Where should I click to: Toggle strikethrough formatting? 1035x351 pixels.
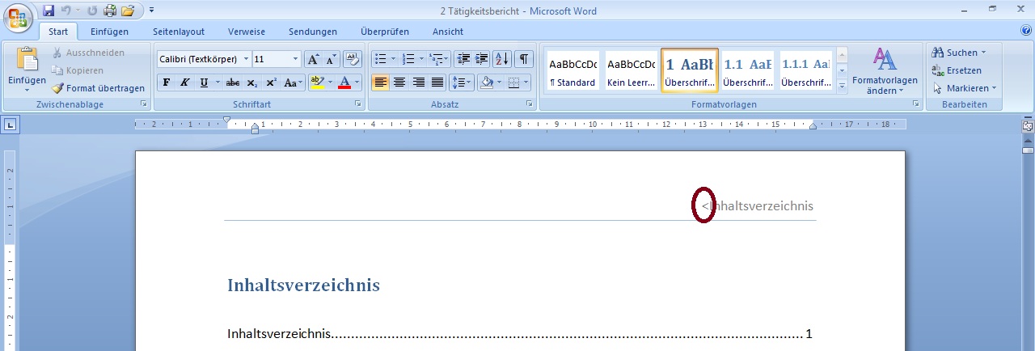pyautogui.click(x=233, y=82)
